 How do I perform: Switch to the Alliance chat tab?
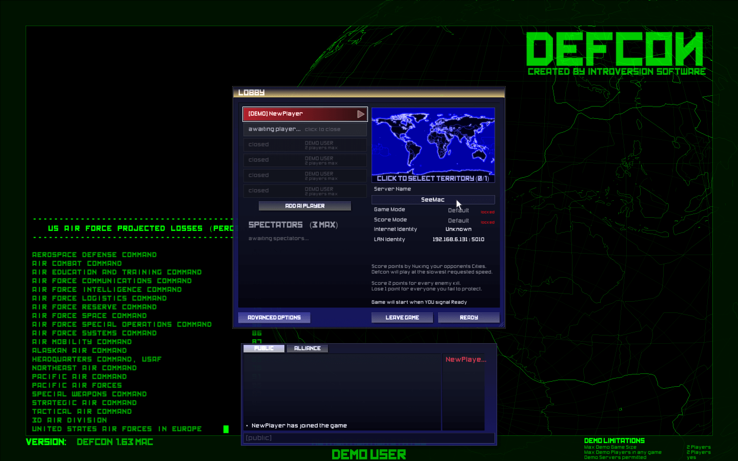coord(307,348)
